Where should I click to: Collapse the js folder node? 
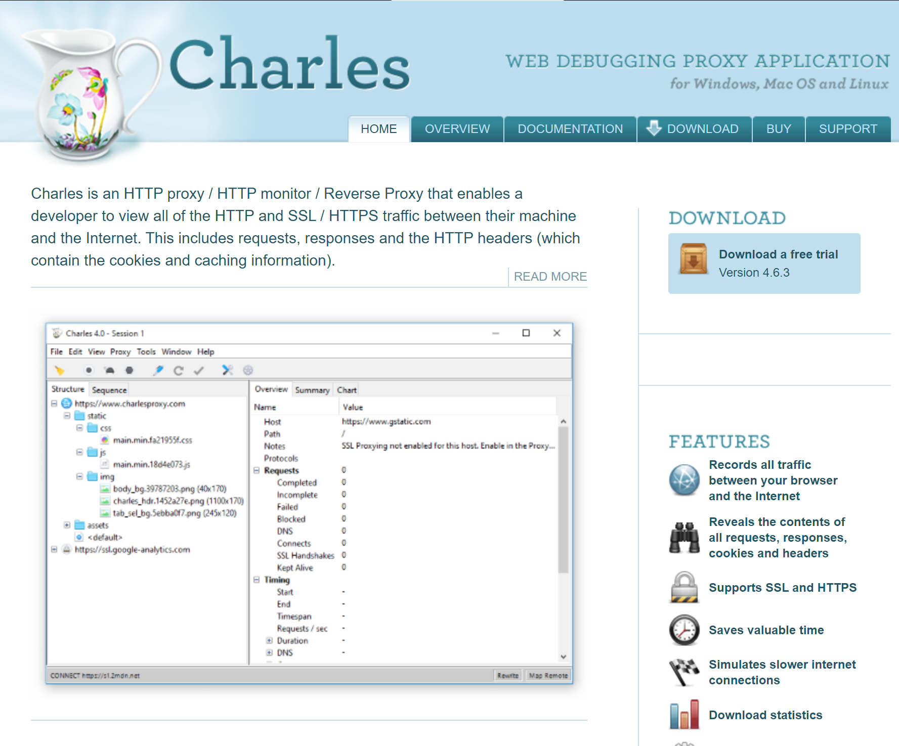(79, 452)
